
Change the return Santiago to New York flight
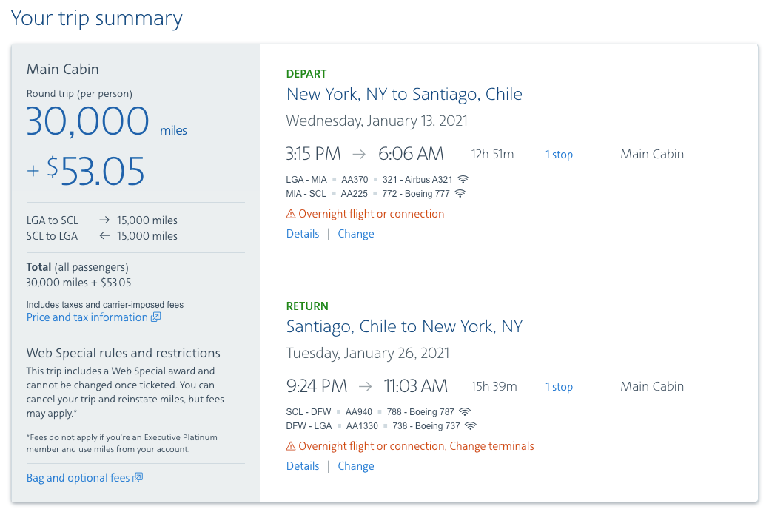[x=356, y=466]
